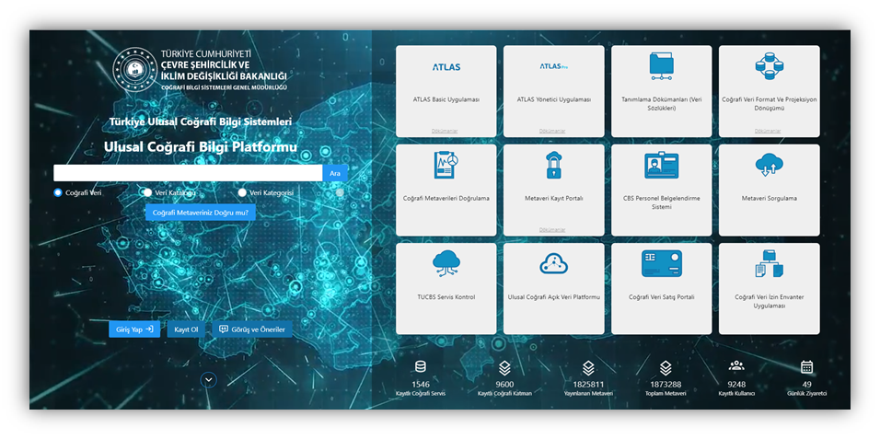Click Coğrafi Metaveriniz Doğru mu? button
Image resolution: width=880 pixels, height=439 pixels.
[x=201, y=213]
